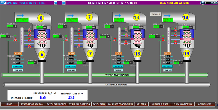This screenshot has height=110, width=218.
Task: Open the SYRUP SULPHITATION tab
Action: pos(80,104)
